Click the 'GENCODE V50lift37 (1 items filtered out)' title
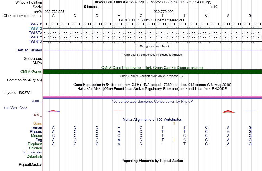262x171 pixels. [x=152, y=20]
